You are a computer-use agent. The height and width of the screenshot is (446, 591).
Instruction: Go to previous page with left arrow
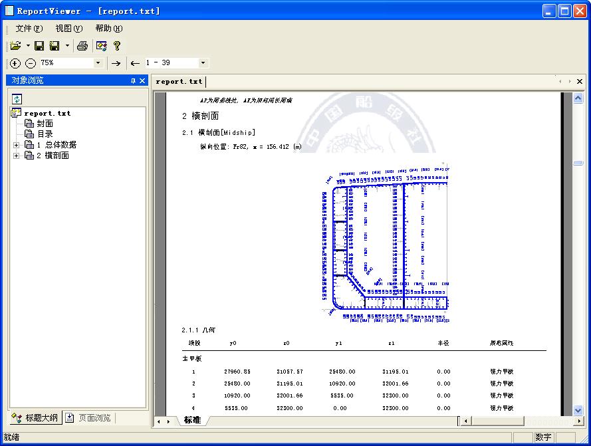point(135,63)
